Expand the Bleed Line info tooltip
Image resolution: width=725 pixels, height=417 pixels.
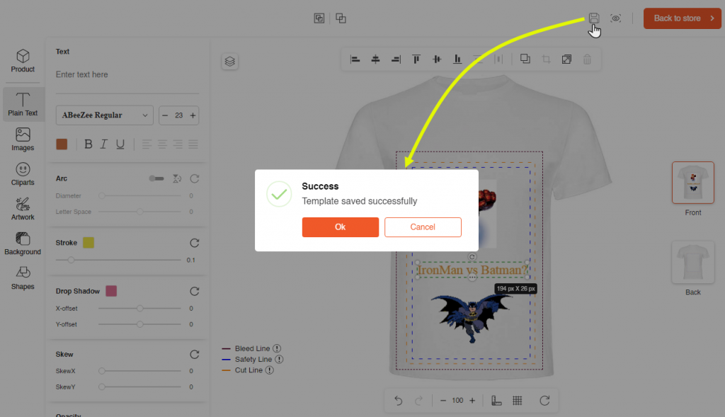[x=278, y=348]
